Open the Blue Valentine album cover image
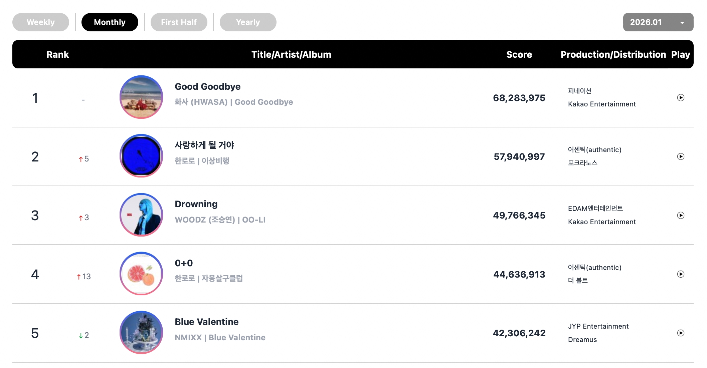This screenshot has width=707, height=368. coord(141,332)
